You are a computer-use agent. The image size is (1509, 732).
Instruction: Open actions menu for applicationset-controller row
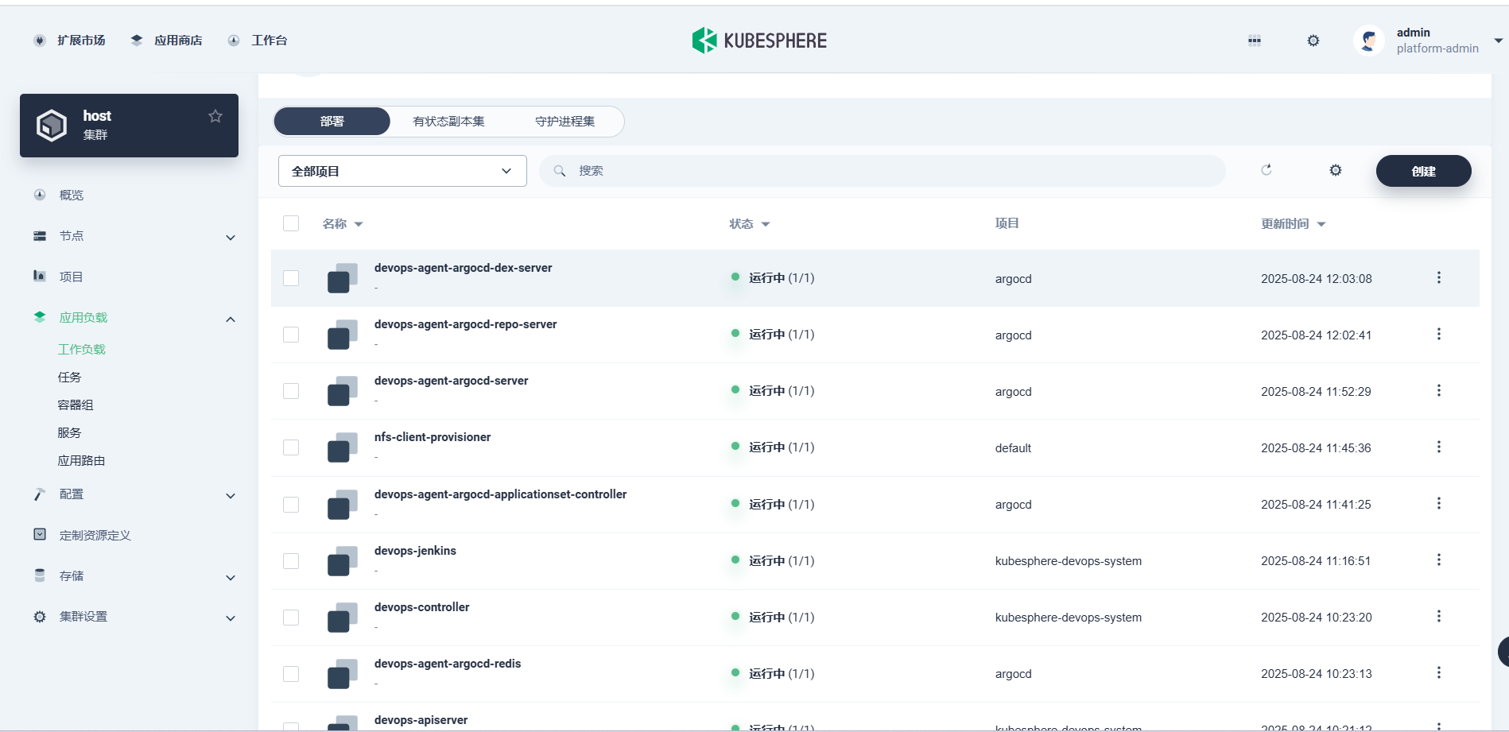coord(1438,503)
